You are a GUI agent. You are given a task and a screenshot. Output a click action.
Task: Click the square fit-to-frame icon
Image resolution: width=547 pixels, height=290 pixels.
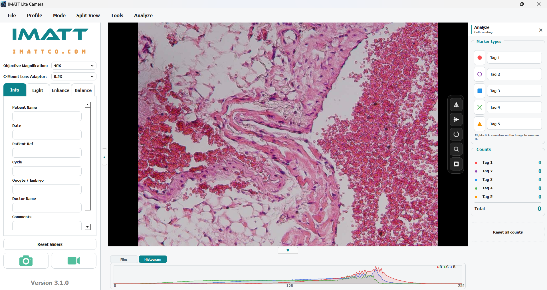tap(456, 164)
